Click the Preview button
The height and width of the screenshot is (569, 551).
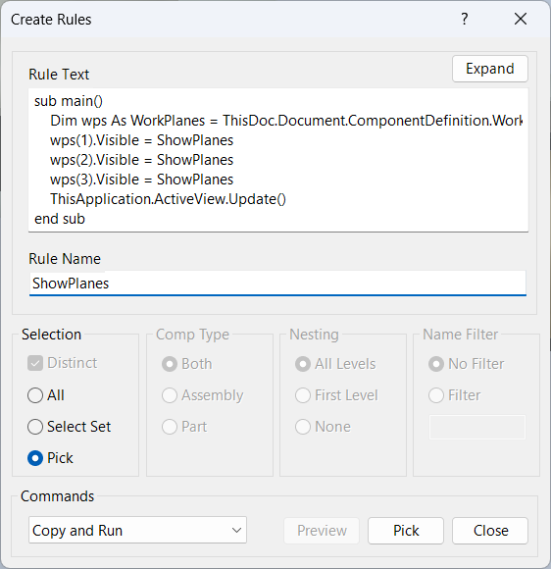click(322, 531)
